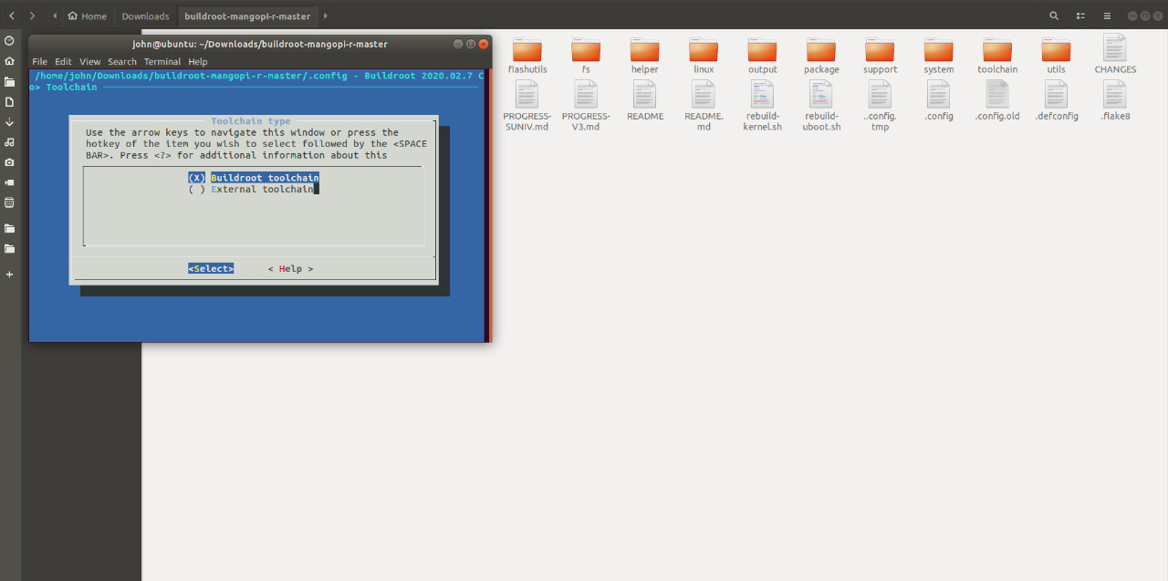Select the output folder
Screen dimensions: 1168x581
(x=762, y=57)
